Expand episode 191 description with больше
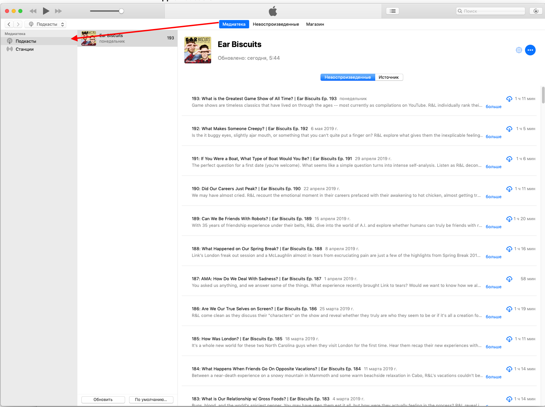Screen dimensions: 545x407 click(x=494, y=167)
